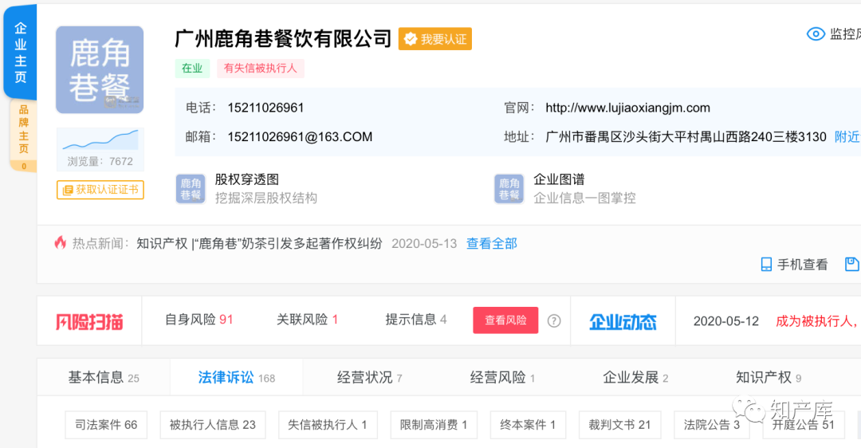Open 企业图谱 title link
Image resolution: width=861 pixels, height=448 pixels.
tap(559, 179)
